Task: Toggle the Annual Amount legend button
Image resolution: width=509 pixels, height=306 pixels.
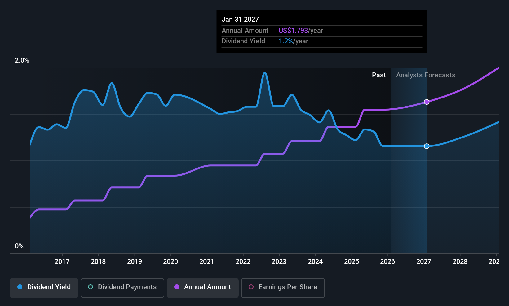Action: 203,288
